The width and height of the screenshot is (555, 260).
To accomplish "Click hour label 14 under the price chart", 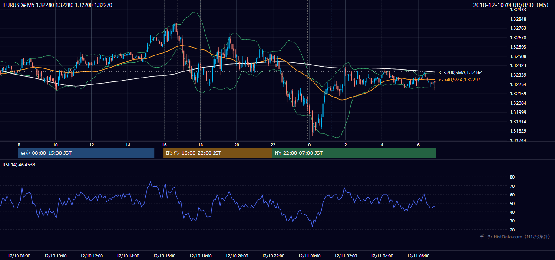I will point(128,145).
